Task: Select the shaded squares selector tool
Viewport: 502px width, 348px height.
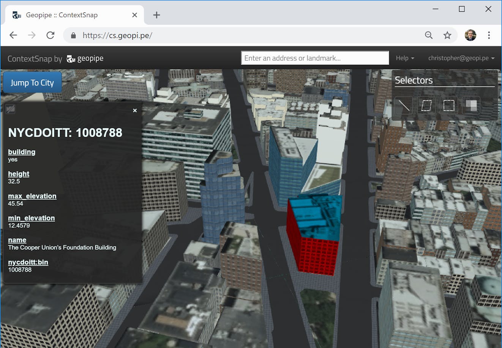Action: [x=471, y=106]
